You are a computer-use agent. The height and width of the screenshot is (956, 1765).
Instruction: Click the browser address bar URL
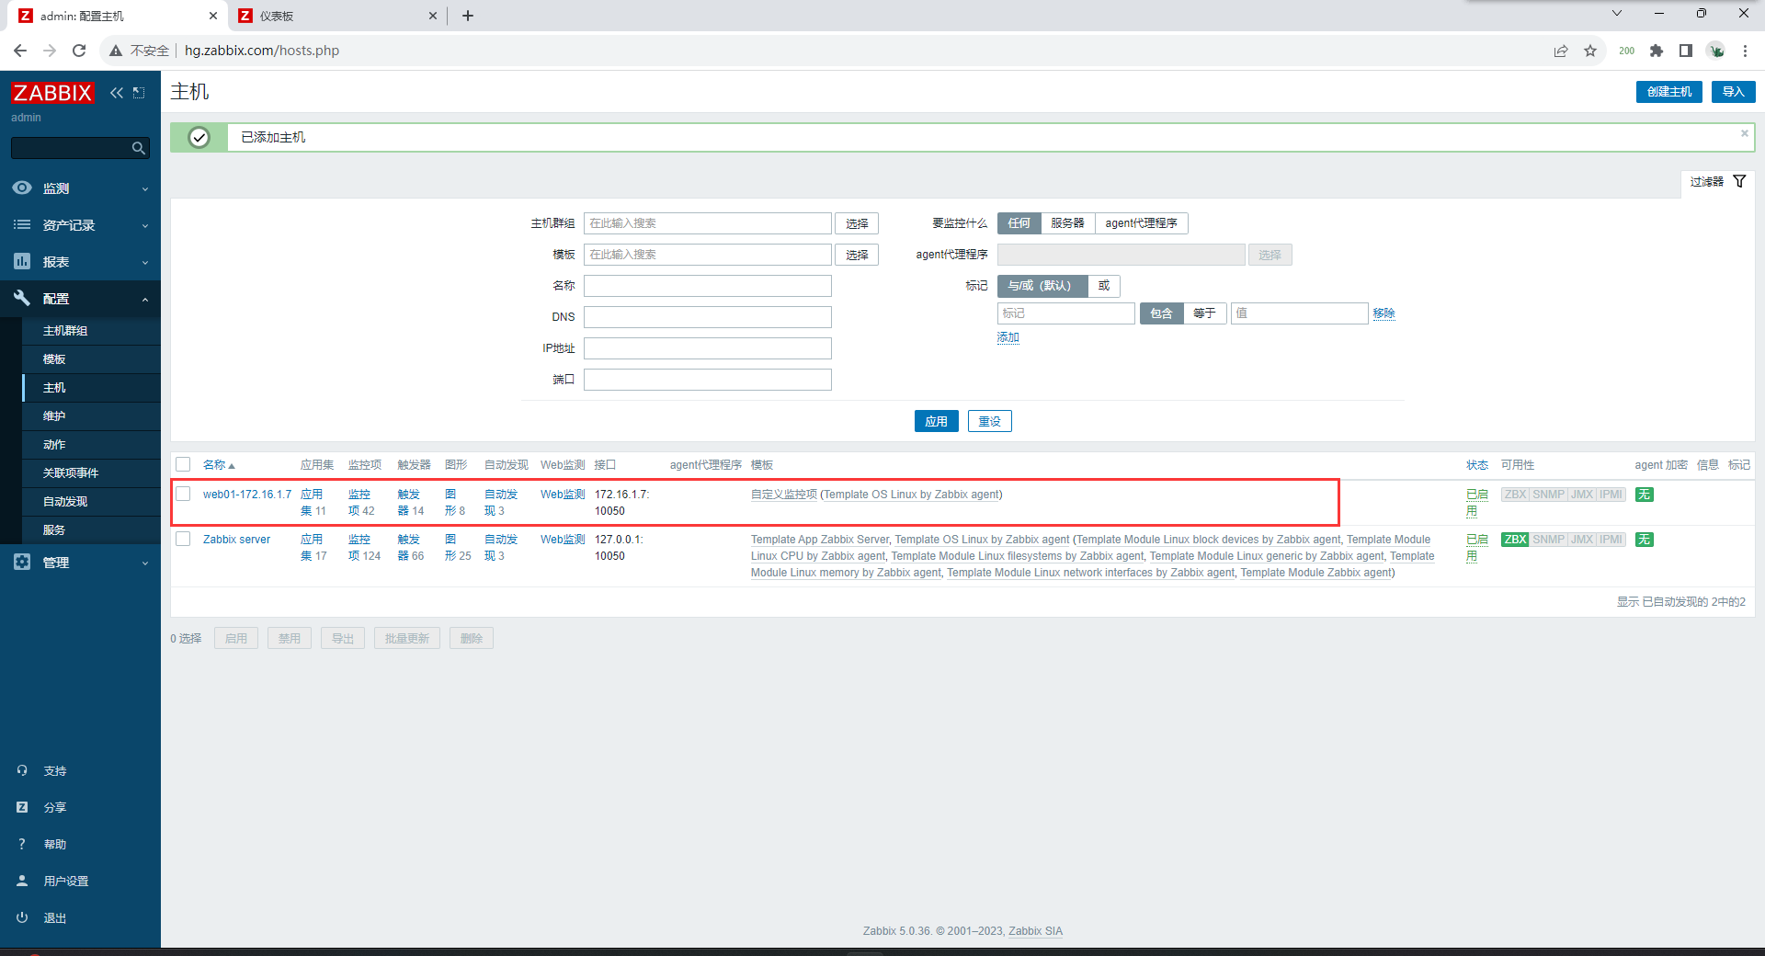(262, 51)
